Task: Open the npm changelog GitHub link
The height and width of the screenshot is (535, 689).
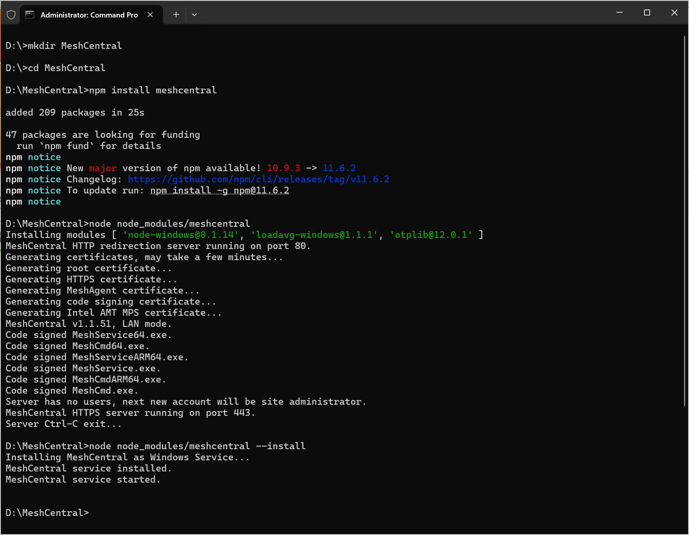Action: pyautogui.click(x=258, y=180)
